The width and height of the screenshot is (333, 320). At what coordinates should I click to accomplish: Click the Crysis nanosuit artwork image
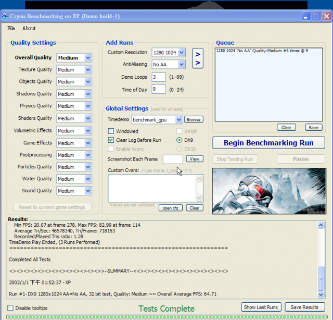[x=269, y=191]
